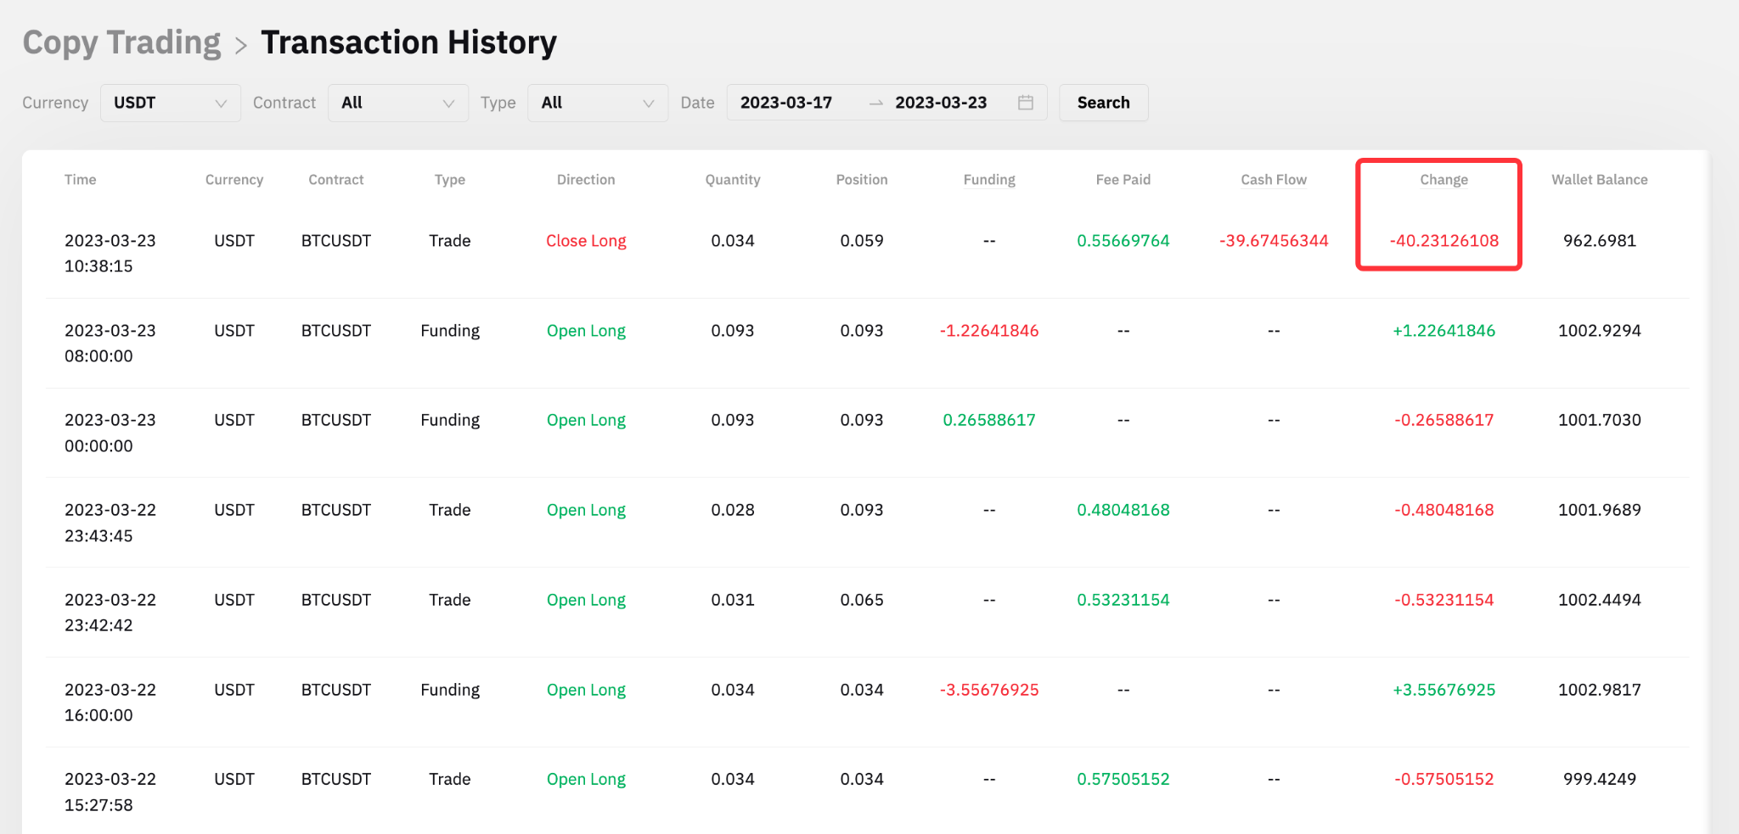Click the Change column header
The image size is (1739, 834).
click(x=1444, y=180)
